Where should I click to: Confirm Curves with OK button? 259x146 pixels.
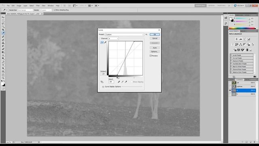tap(155, 34)
